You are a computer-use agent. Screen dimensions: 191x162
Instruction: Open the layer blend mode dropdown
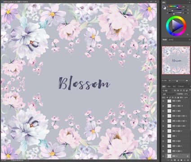pos(169,94)
